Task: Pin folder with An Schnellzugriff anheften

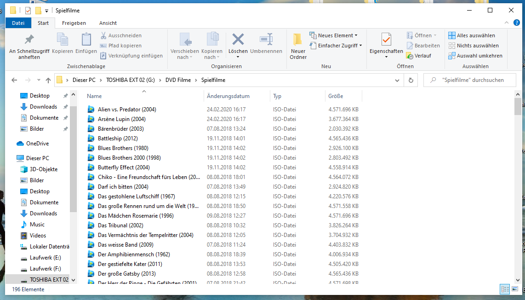Action: (x=29, y=46)
